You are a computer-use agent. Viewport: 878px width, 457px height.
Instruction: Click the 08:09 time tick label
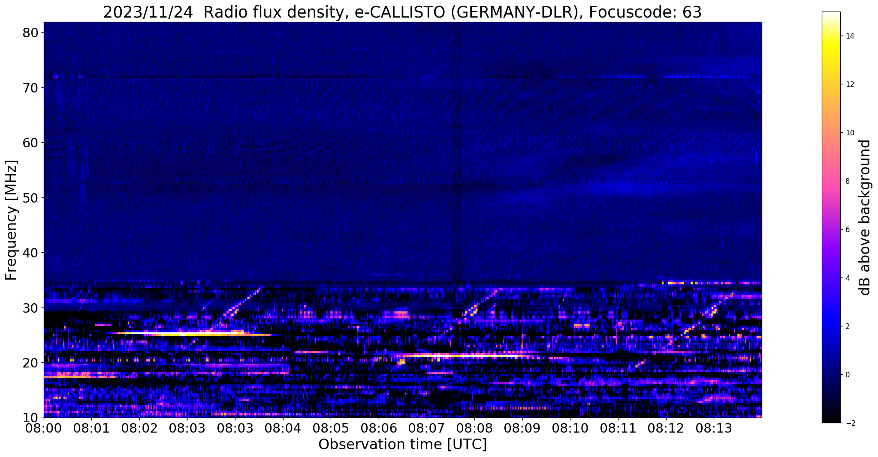tap(522, 428)
